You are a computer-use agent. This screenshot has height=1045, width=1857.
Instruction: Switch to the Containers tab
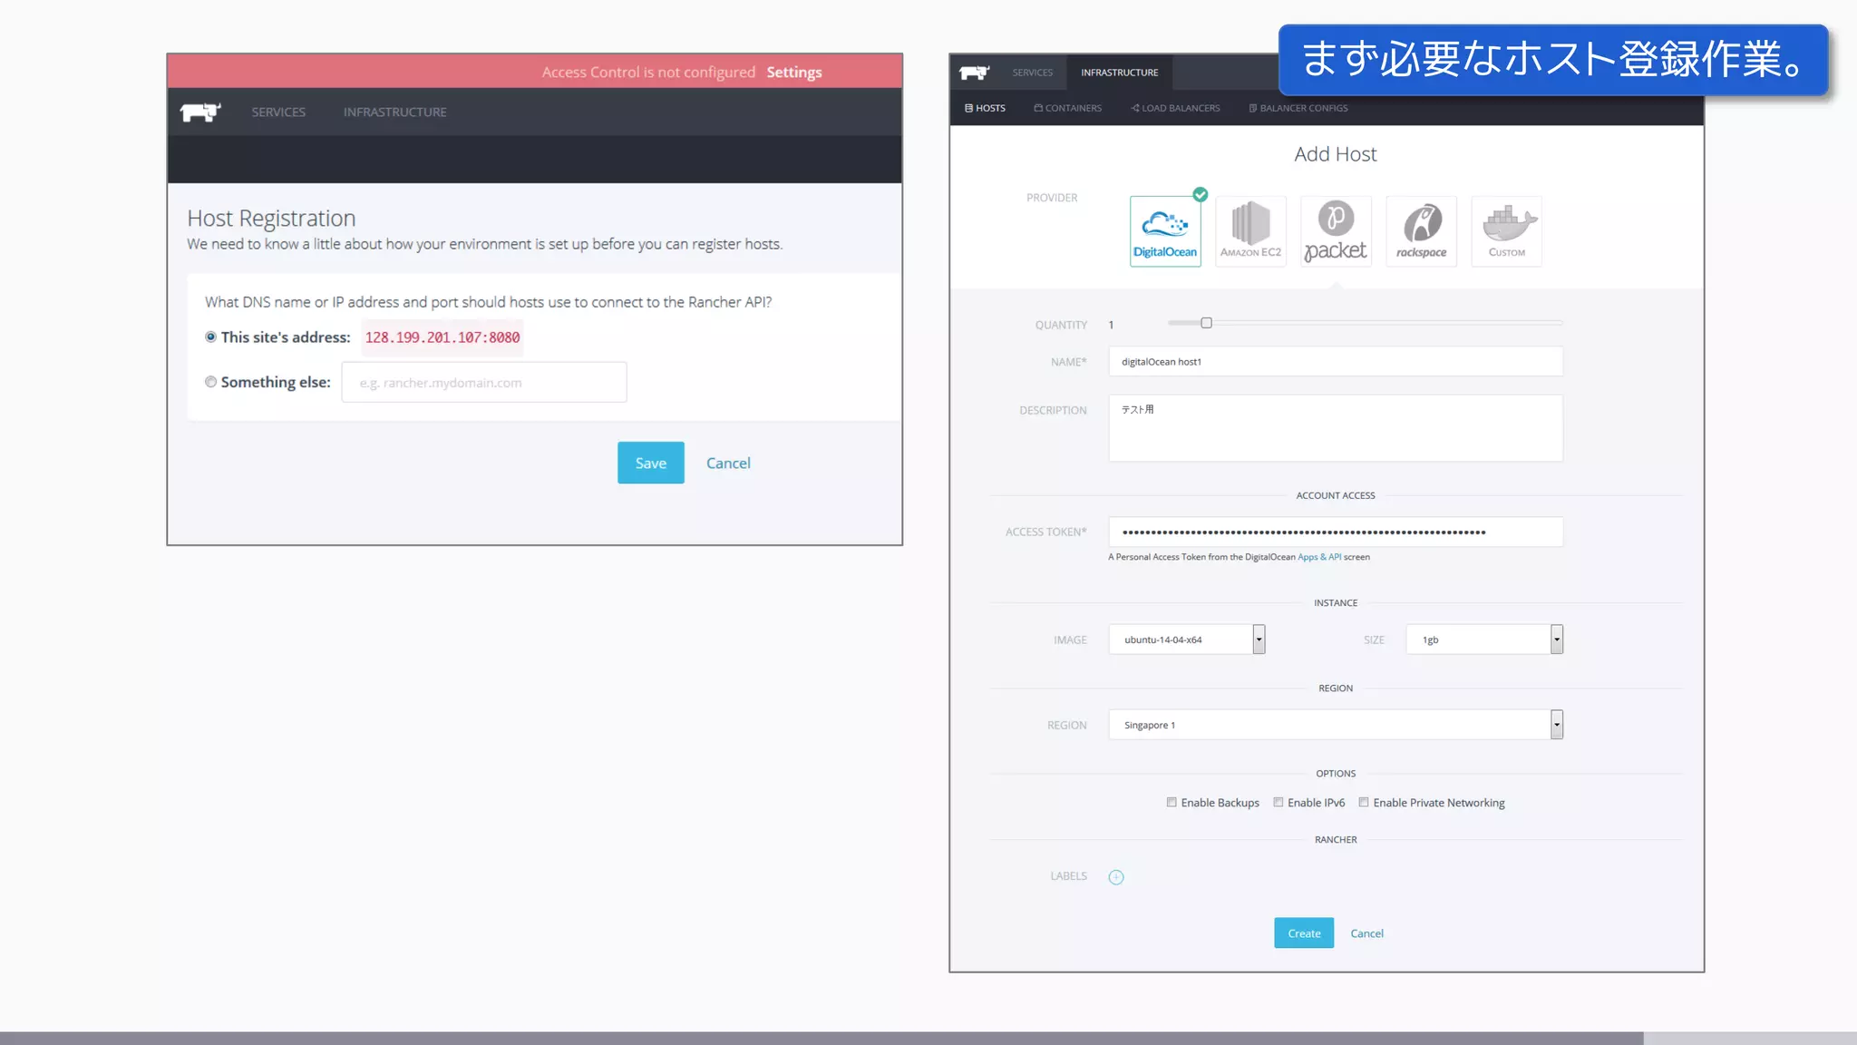(x=1068, y=108)
